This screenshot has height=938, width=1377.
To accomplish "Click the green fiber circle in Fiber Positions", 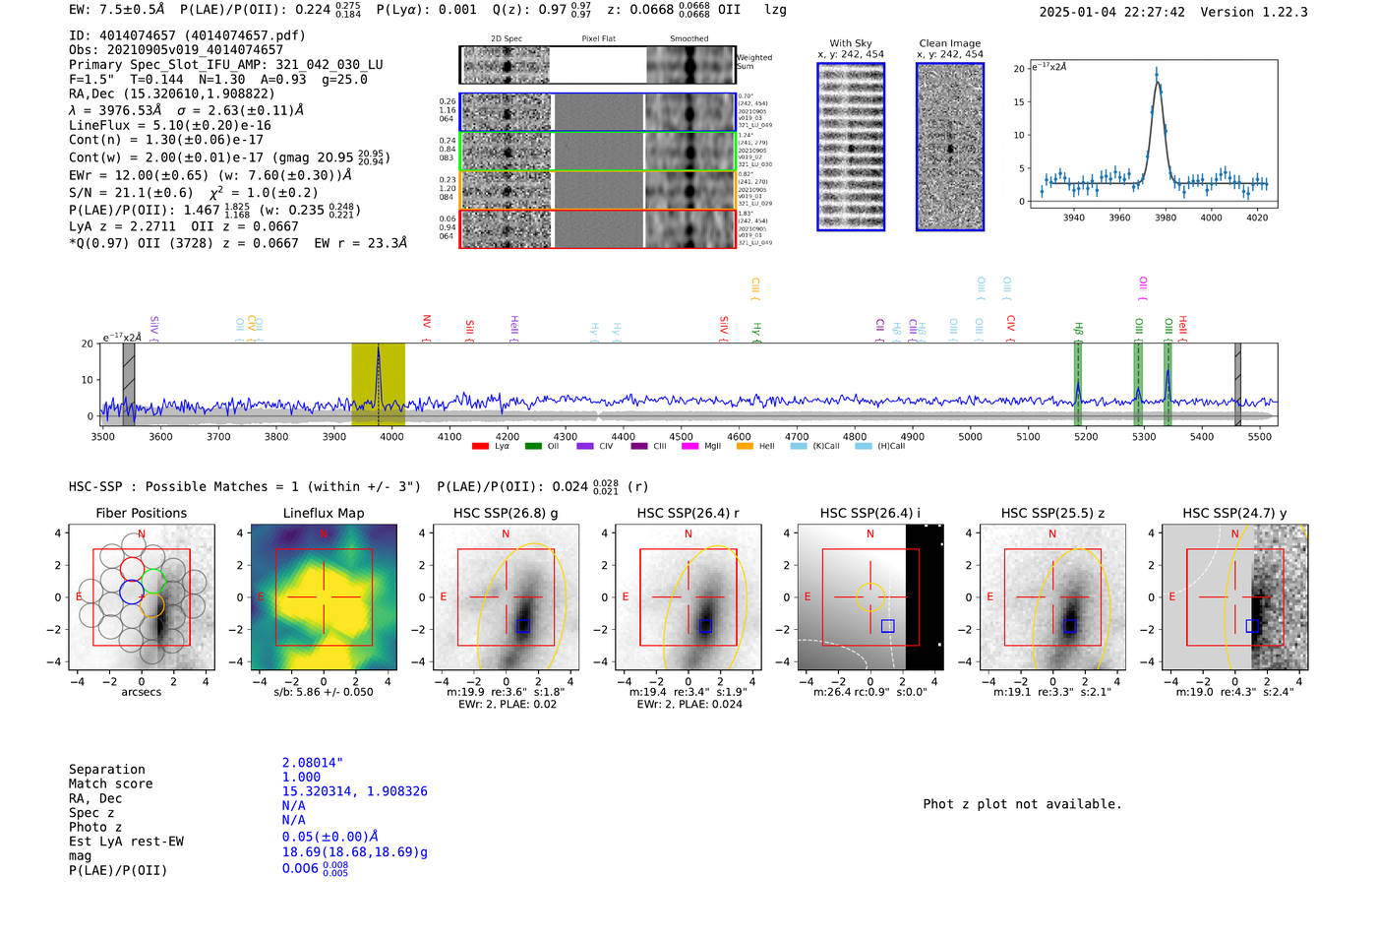I will pyautogui.click(x=154, y=581).
